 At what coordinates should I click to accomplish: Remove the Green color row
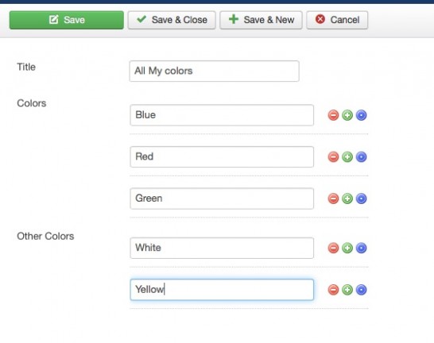(333, 198)
